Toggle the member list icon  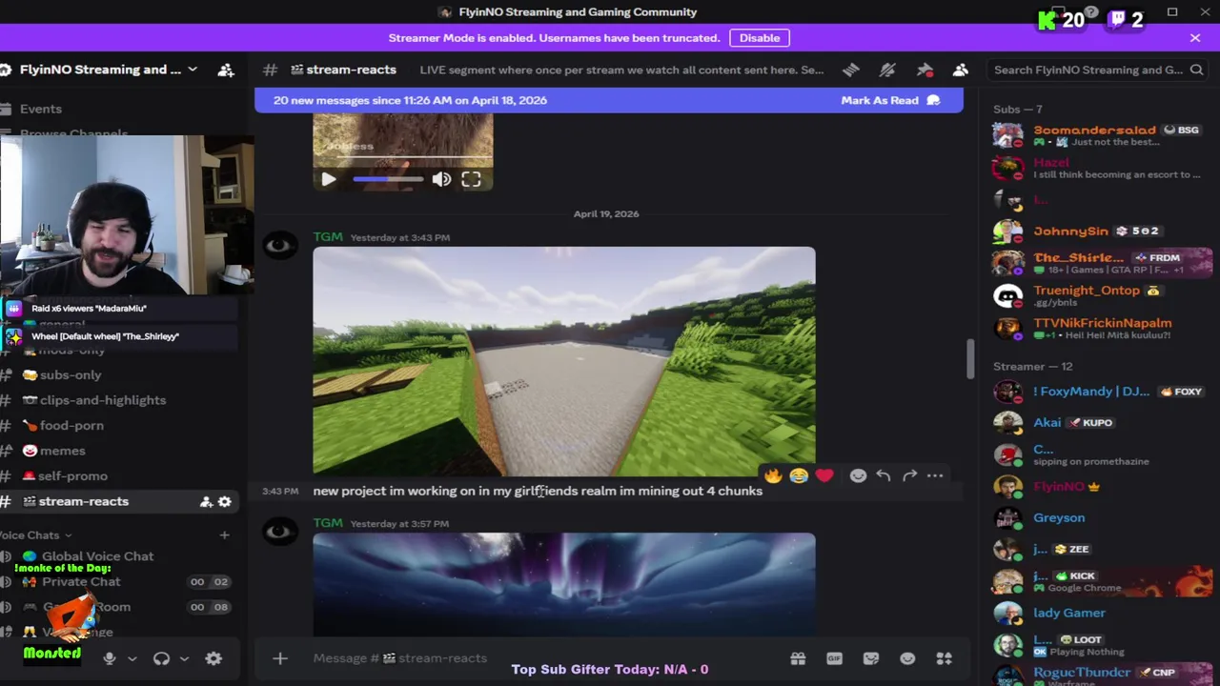point(961,70)
